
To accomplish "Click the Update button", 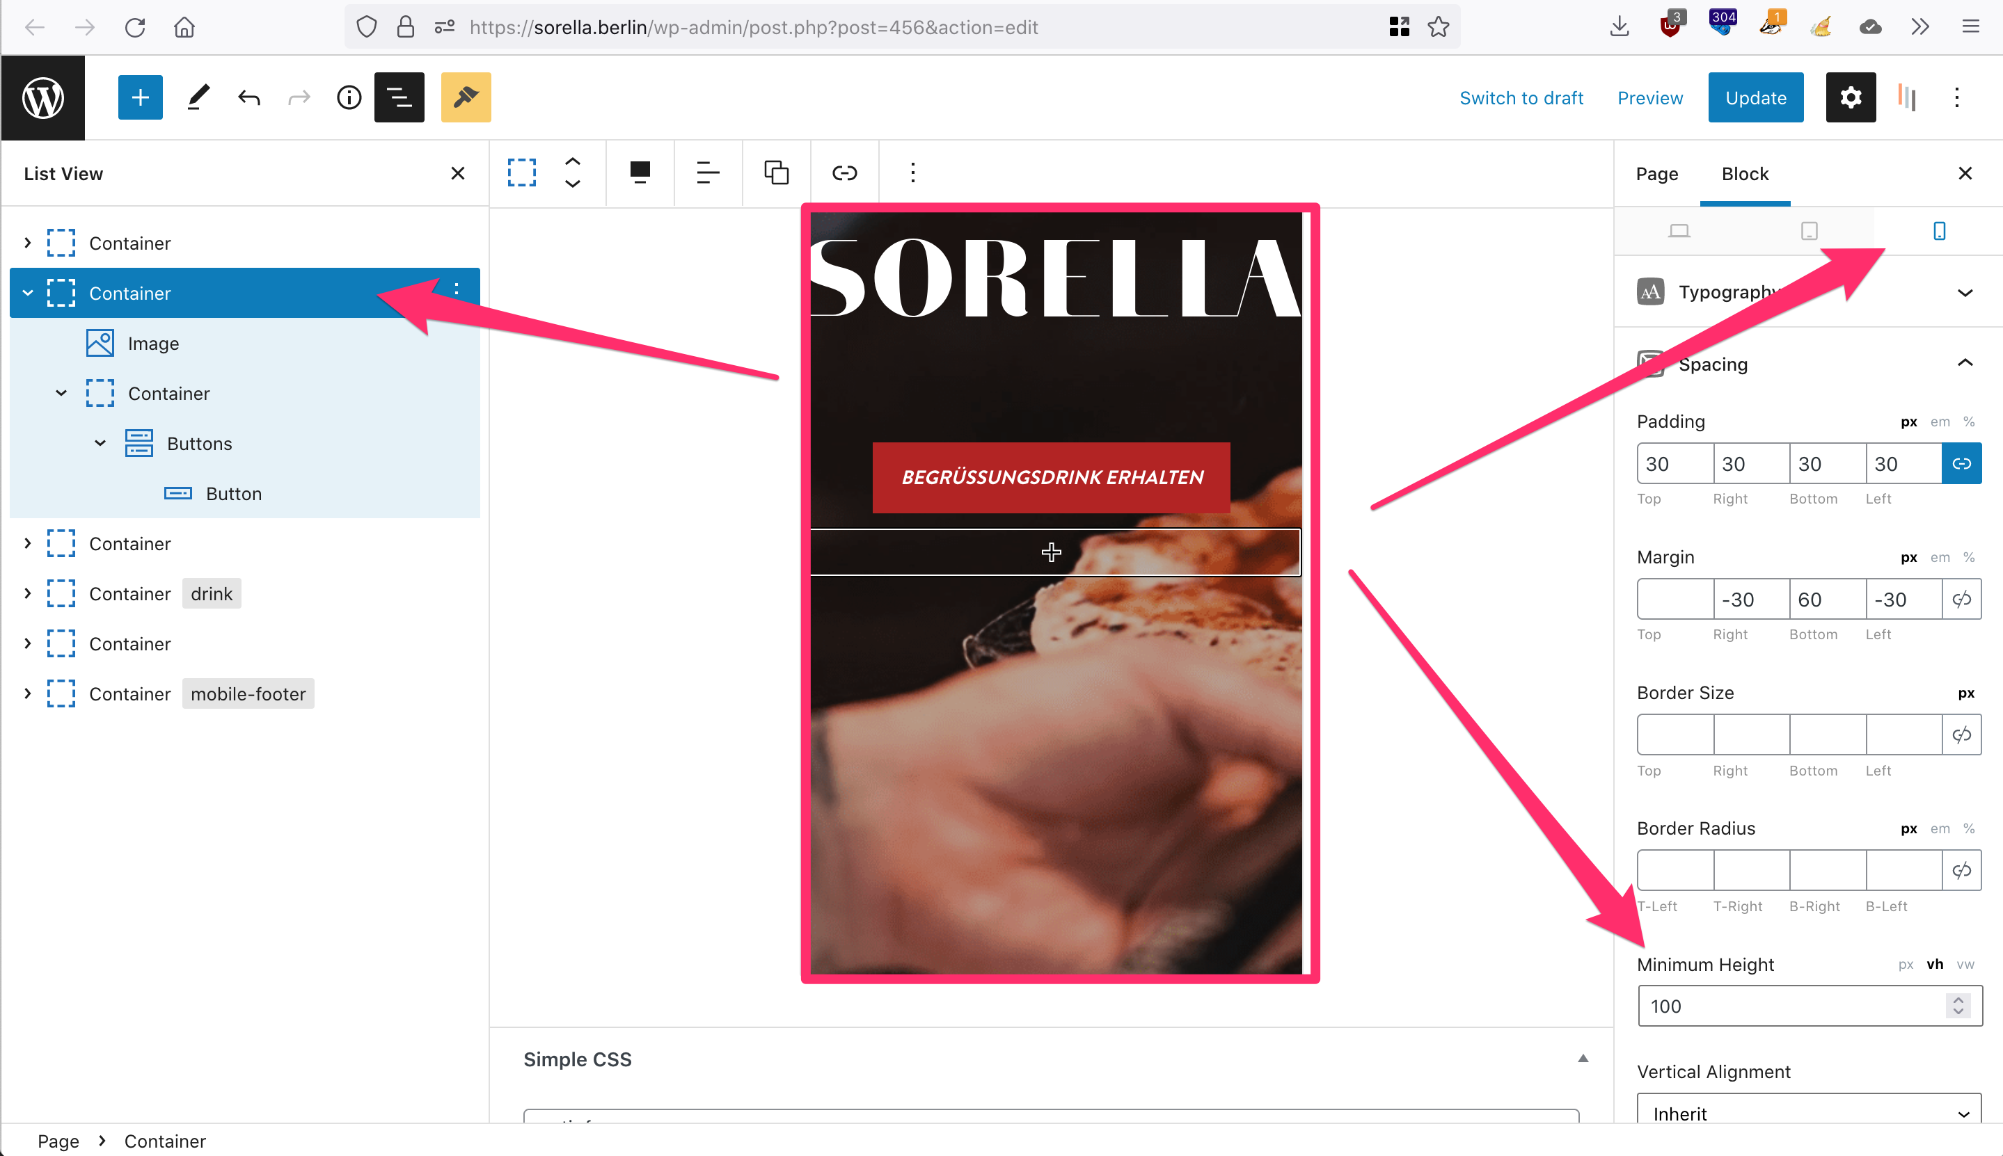I will point(1755,97).
